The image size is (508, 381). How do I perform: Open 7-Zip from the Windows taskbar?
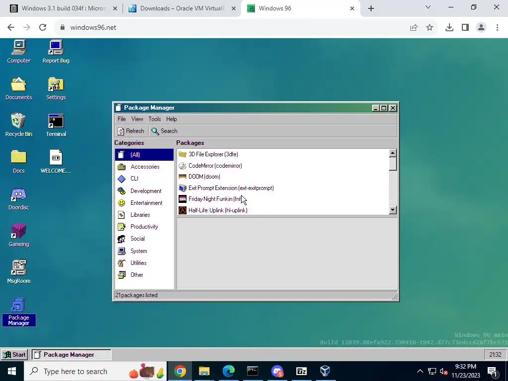(x=301, y=371)
